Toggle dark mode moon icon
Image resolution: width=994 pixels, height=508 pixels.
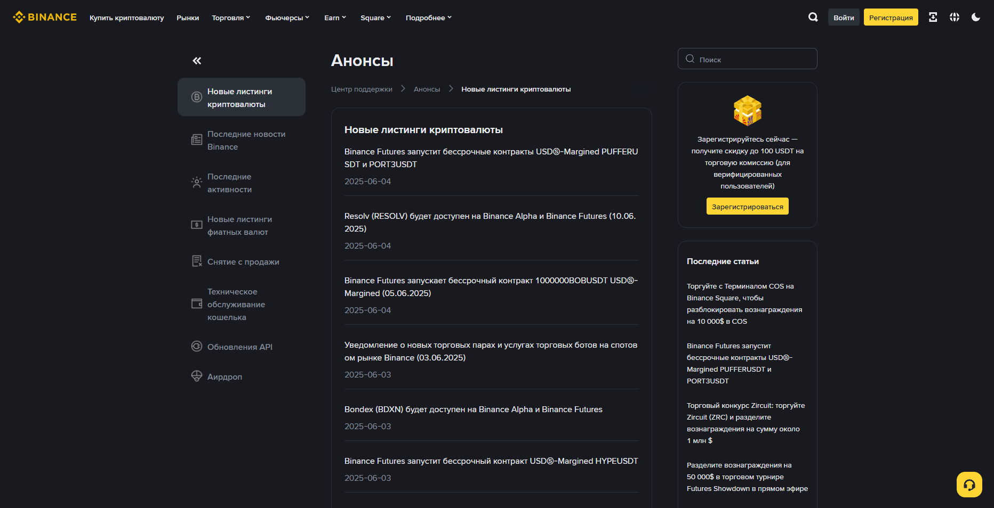976,17
